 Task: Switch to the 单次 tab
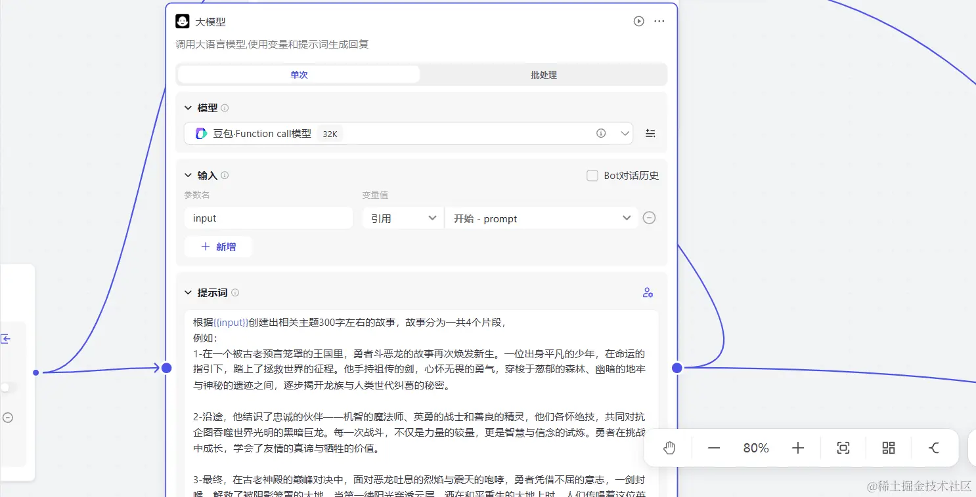(299, 75)
